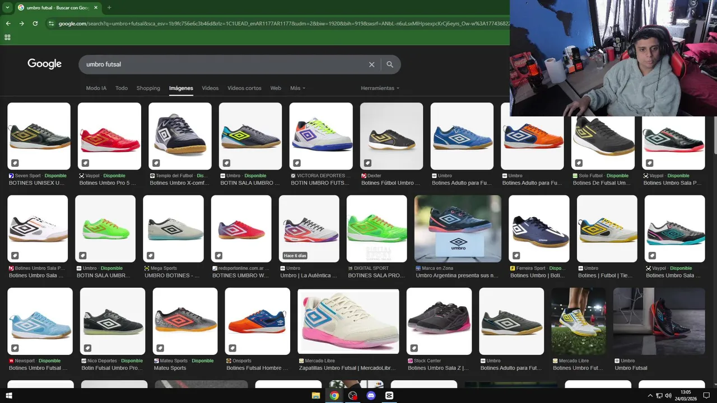This screenshot has height=403, width=717.
Task: Click product tag icon on Stock Center thumbnail
Action: tap(415, 348)
